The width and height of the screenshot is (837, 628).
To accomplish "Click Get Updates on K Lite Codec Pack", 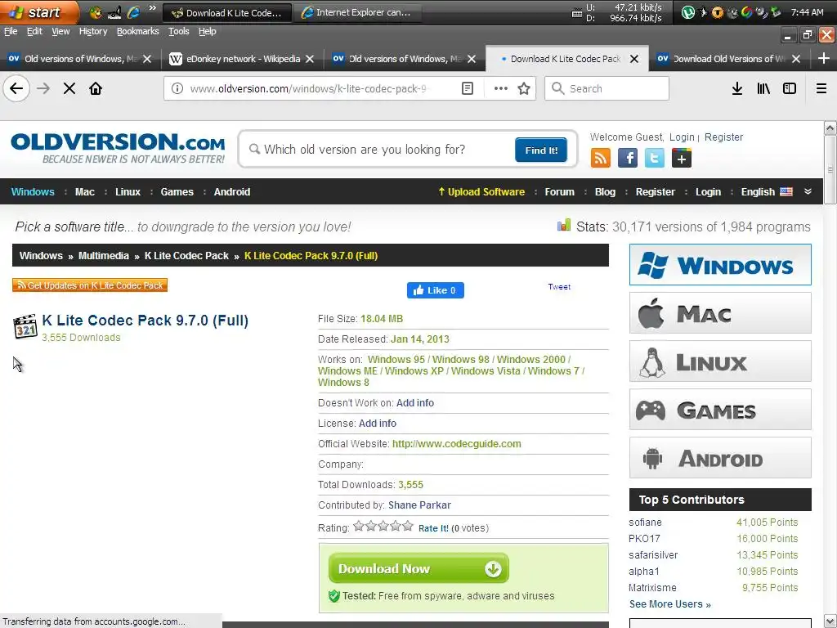I will click(x=90, y=285).
